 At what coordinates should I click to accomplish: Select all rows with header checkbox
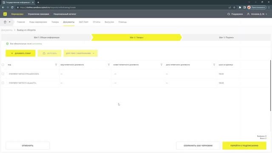pyautogui.click(x=3, y=65)
